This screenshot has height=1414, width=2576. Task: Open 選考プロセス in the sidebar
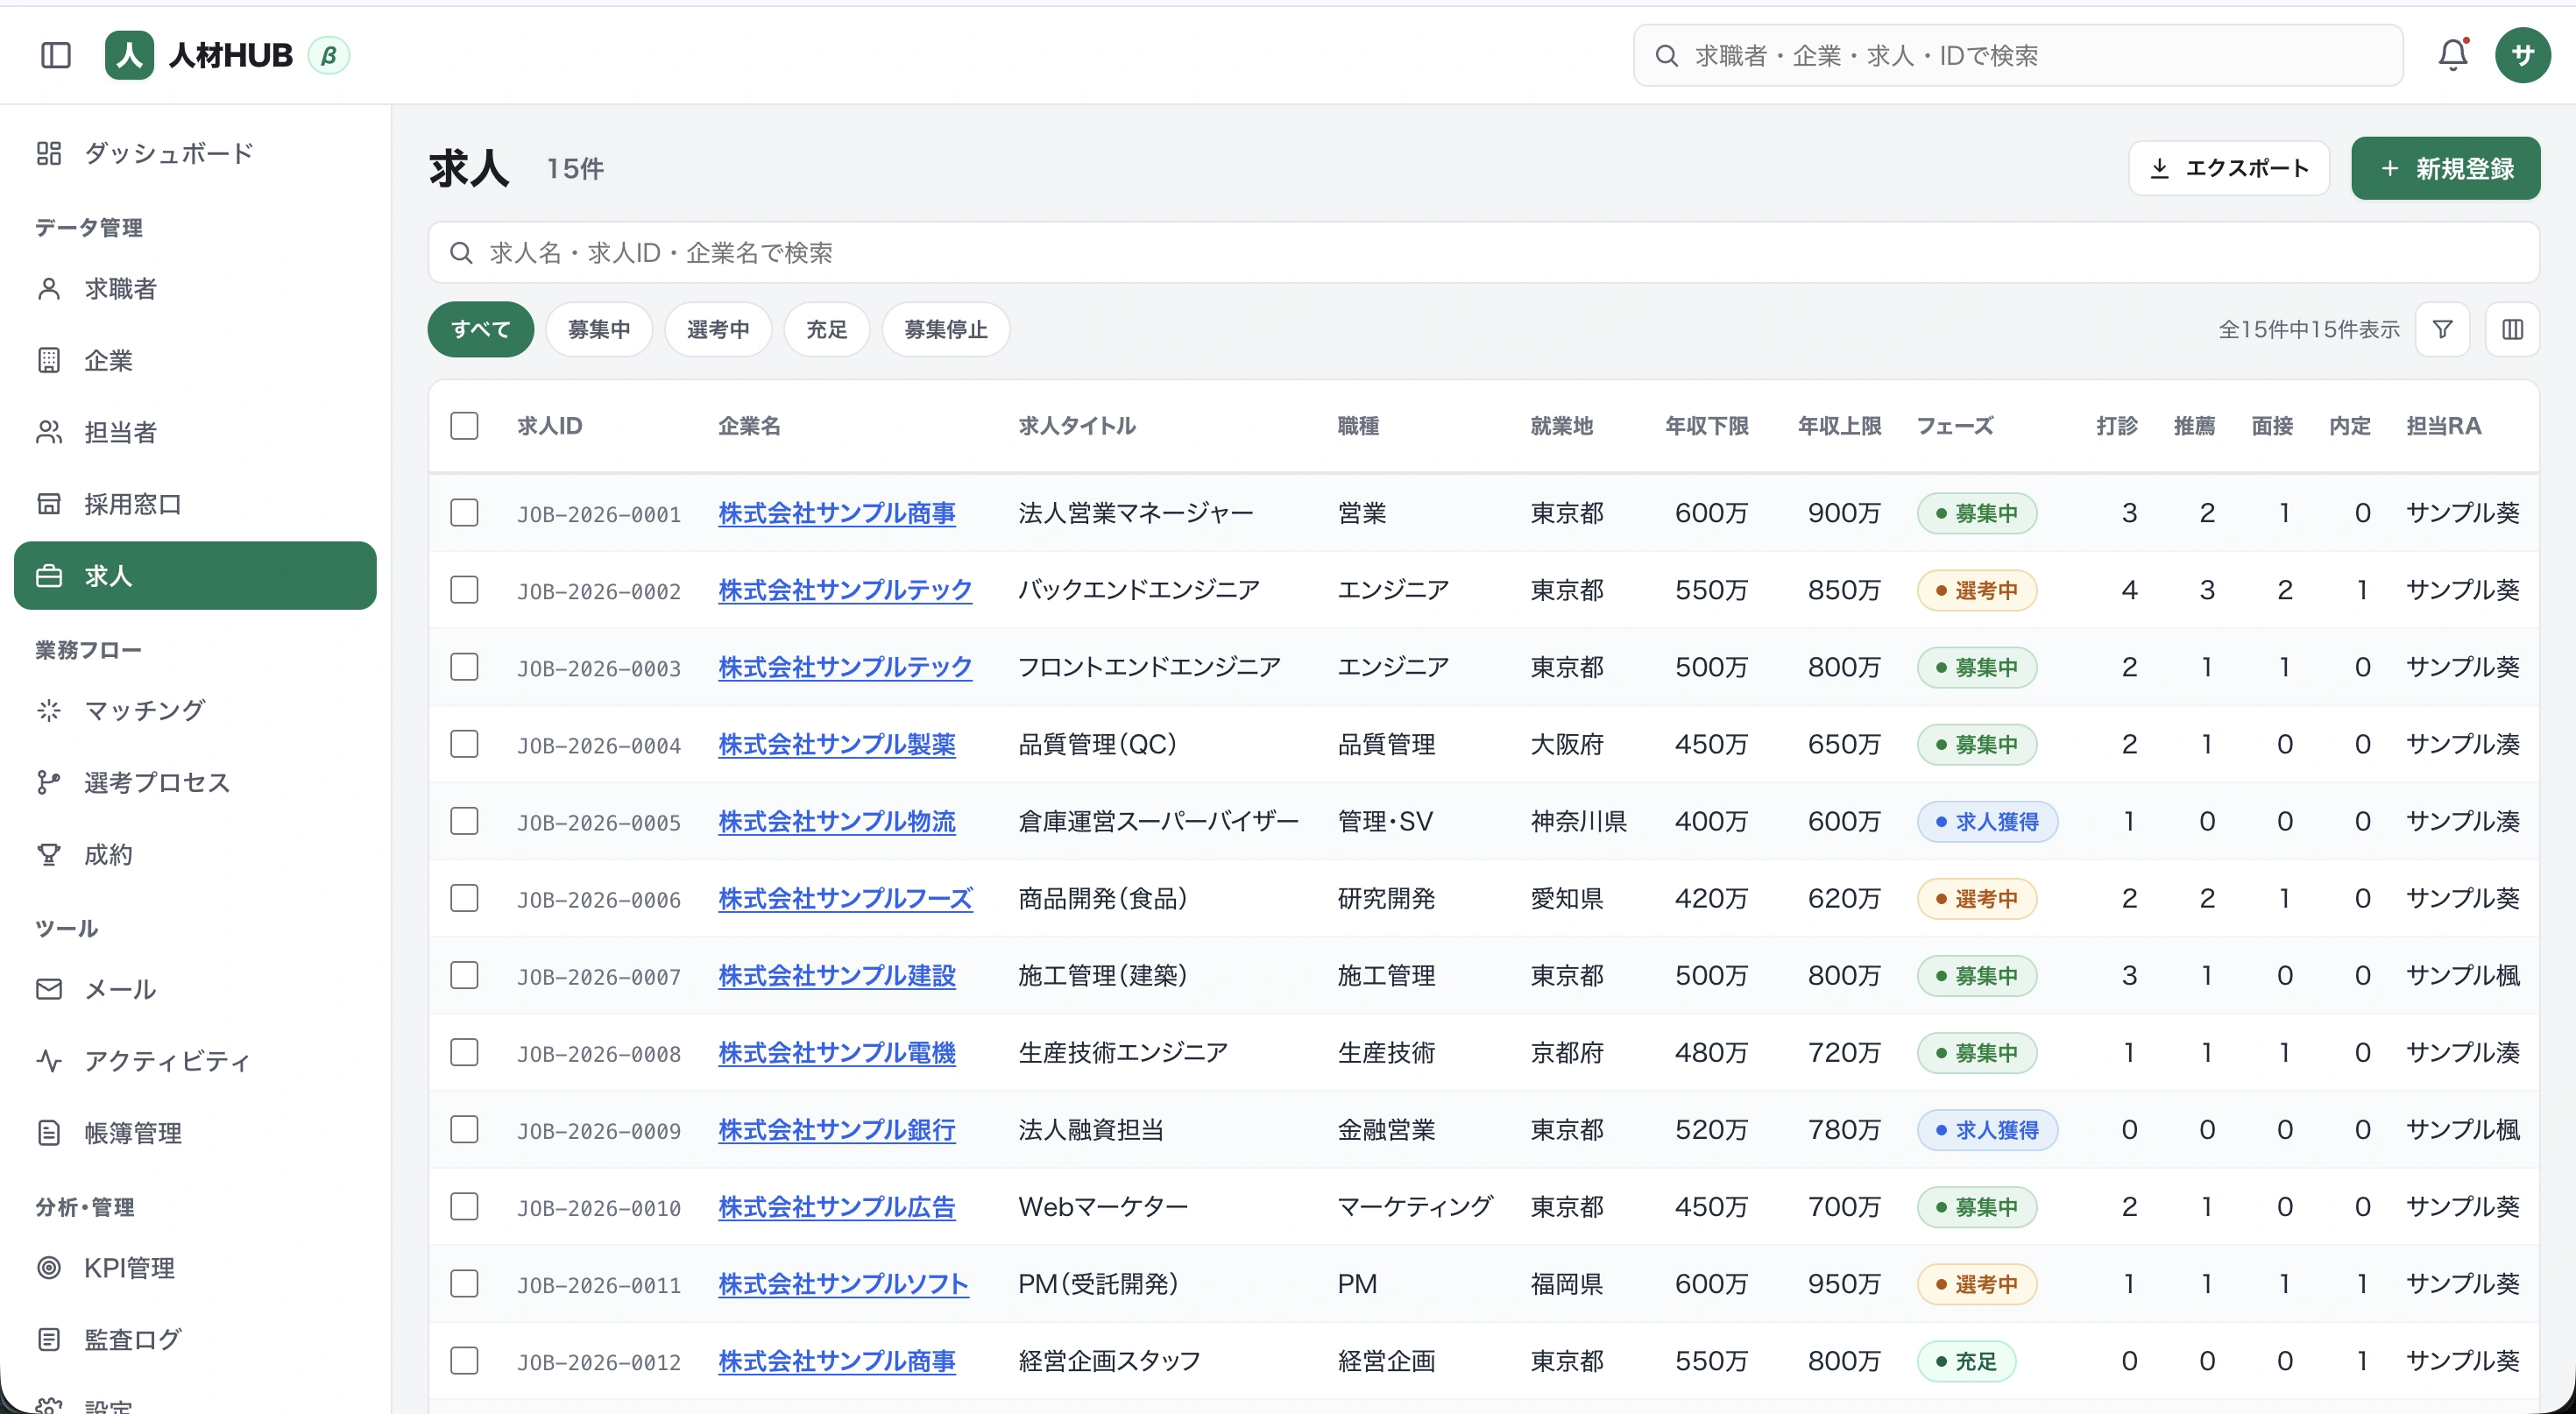[195, 783]
